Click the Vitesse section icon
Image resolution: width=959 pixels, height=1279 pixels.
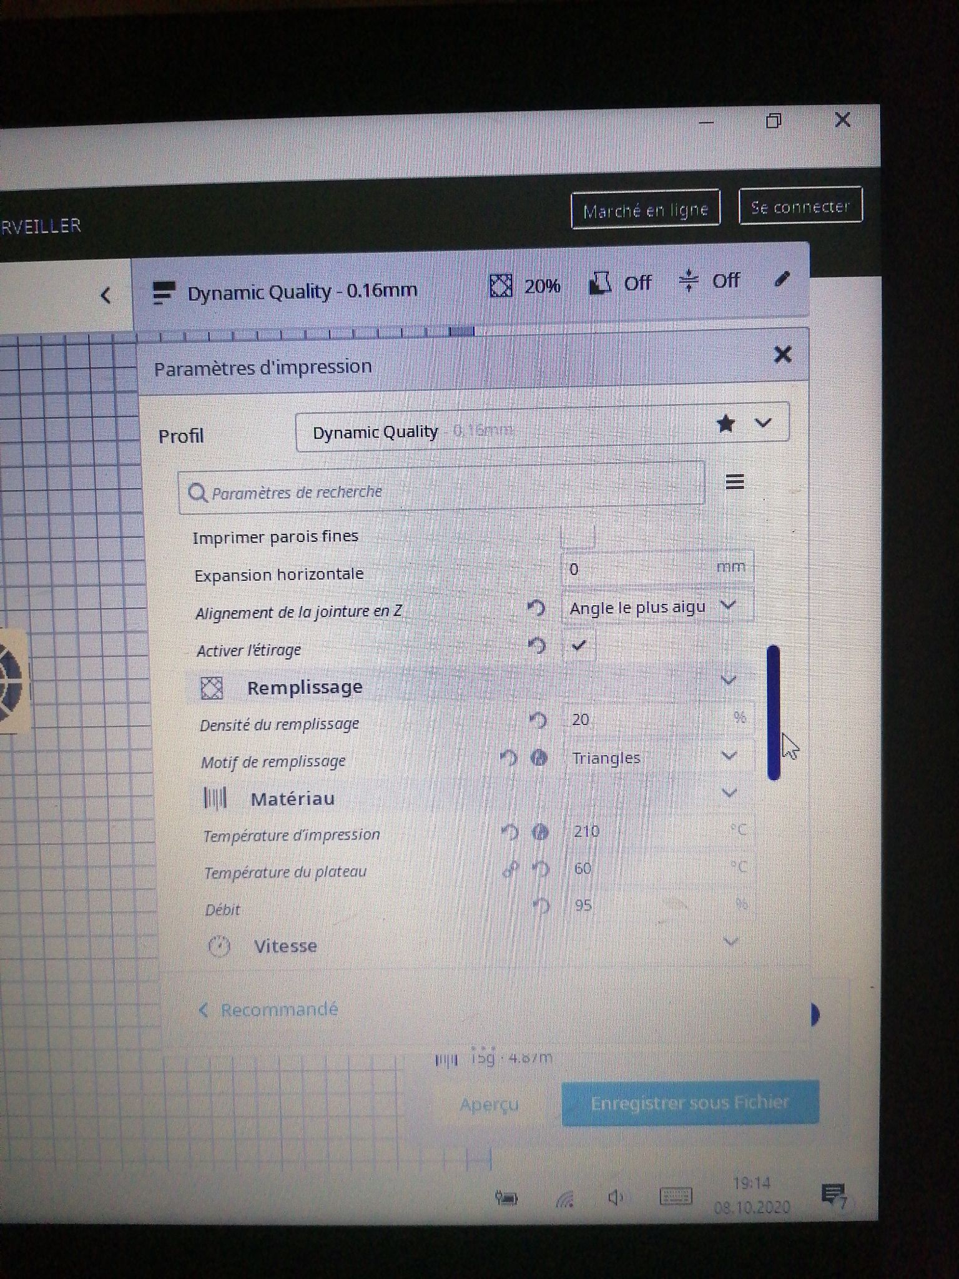click(x=219, y=947)
